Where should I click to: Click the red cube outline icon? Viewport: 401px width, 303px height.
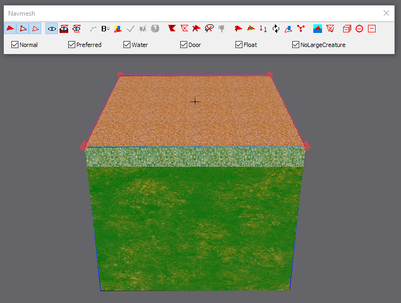(x=347, y=29)
